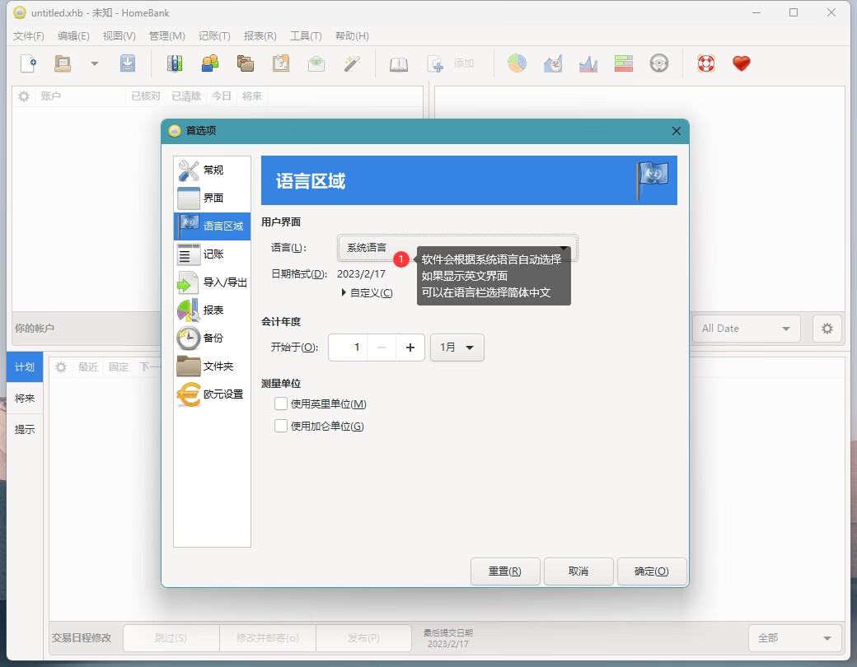
Task: Select 欧元设置 in the preferences sidebar
Action: tap(212, 394)
